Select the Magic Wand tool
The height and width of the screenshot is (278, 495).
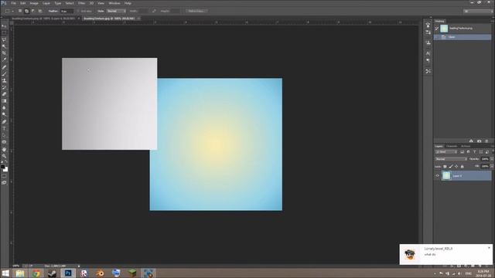click(4, 46)
